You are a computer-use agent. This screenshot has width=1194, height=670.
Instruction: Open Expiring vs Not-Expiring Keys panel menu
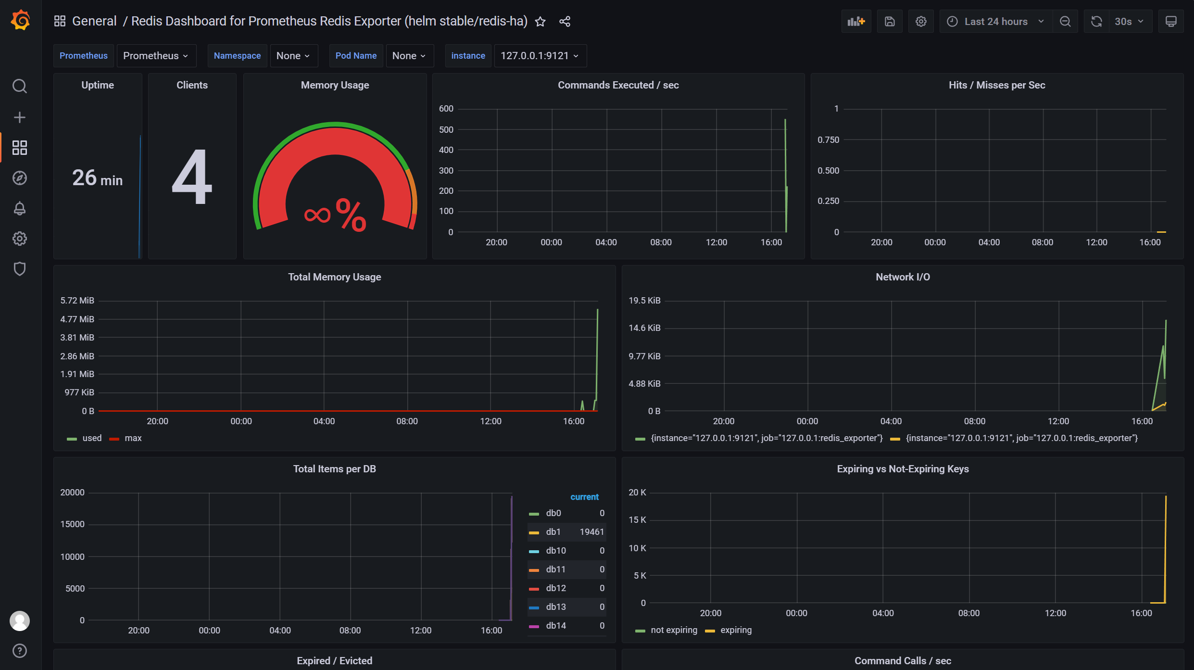coord(903,469)
